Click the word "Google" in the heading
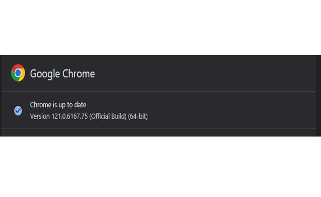 [44, 73]
